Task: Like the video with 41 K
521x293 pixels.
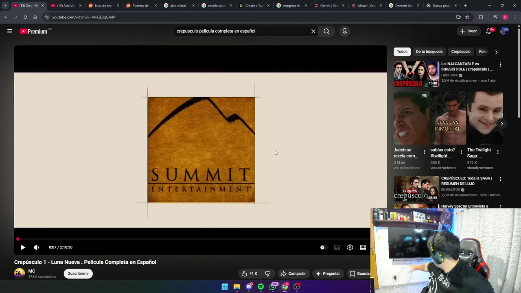Action: 250,273
